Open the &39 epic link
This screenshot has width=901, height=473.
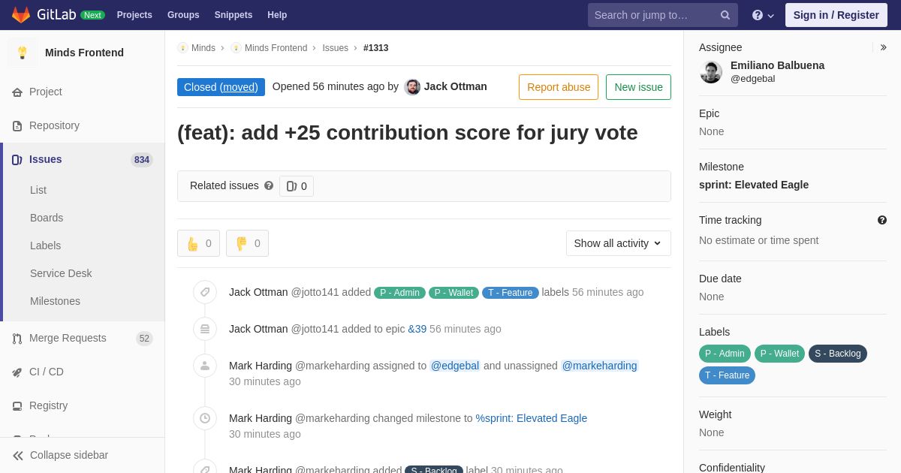tap(417, 329)
